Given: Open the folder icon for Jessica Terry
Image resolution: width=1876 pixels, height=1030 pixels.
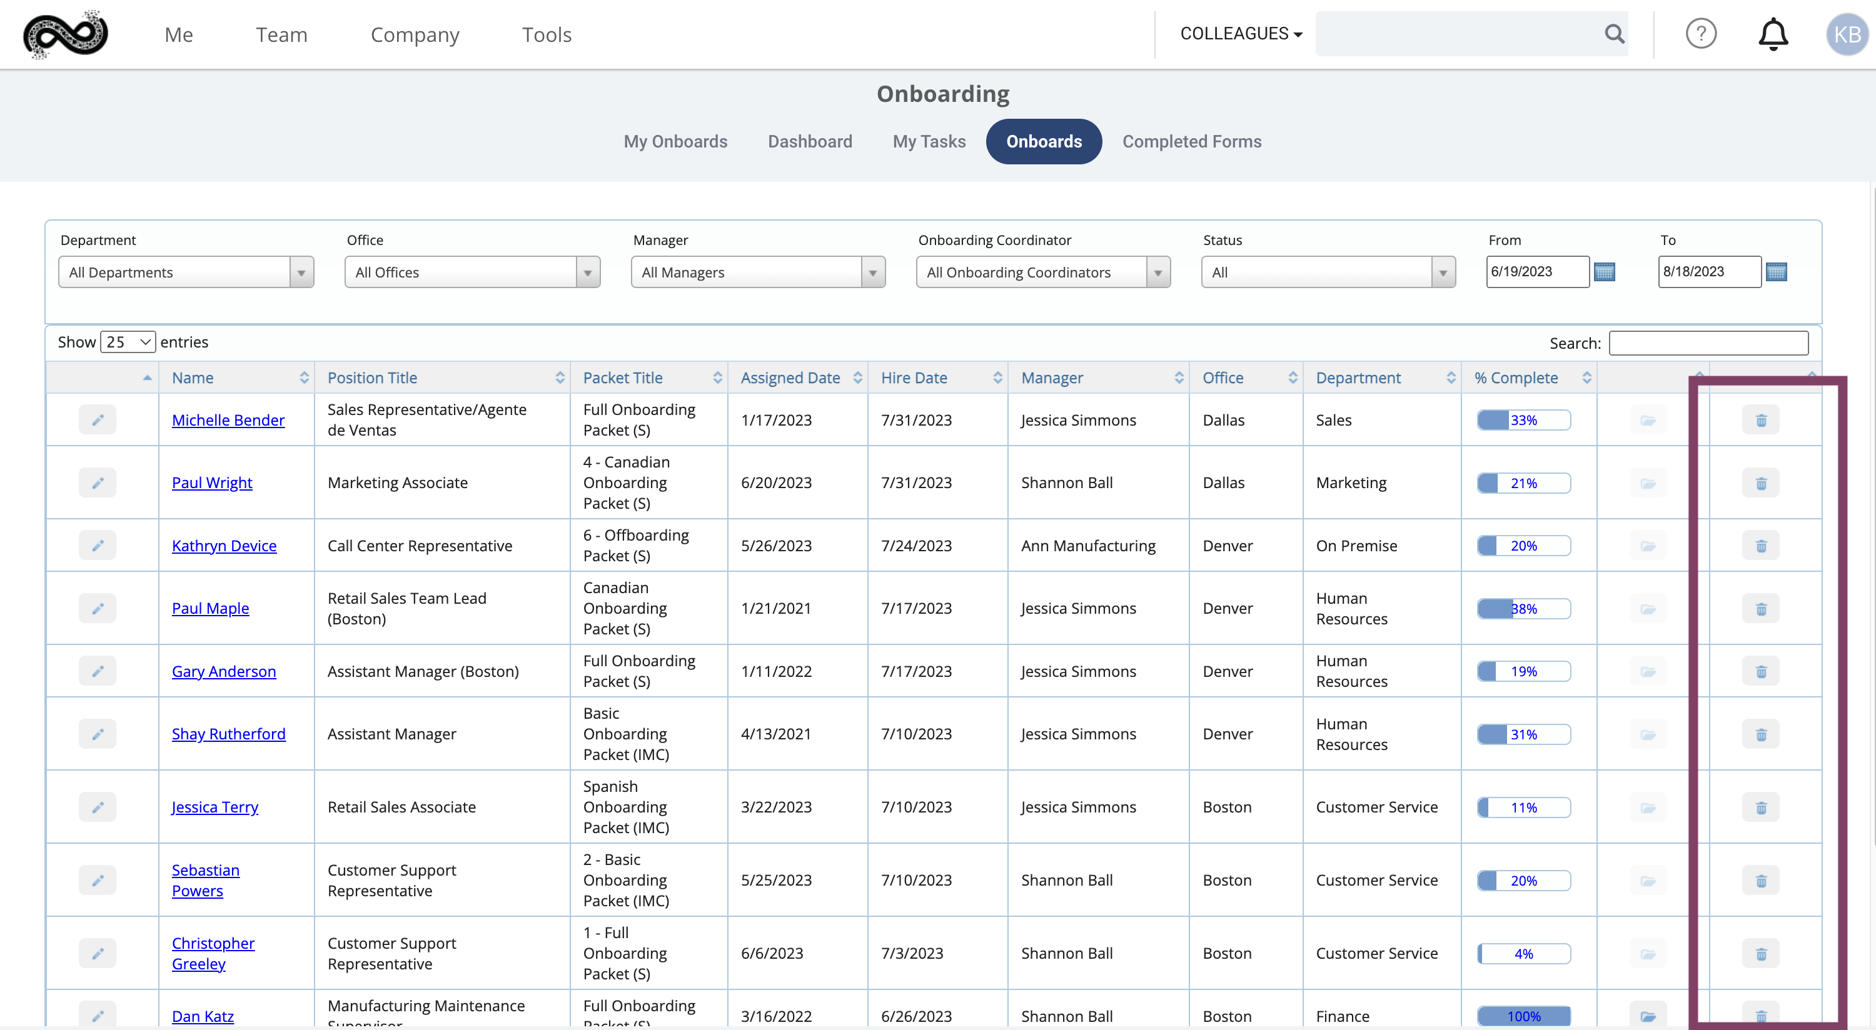Looking at the screenshot, I should [1648, 807].
